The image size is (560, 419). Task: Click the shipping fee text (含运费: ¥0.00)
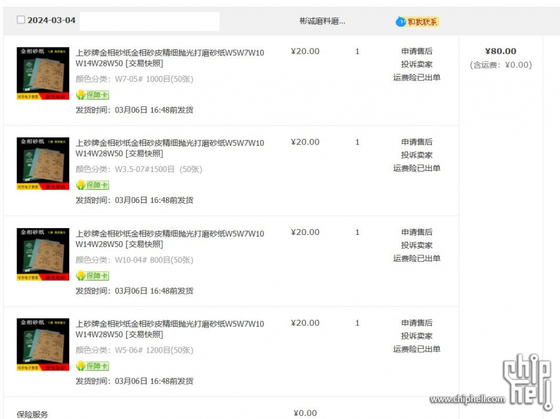click(x=501, y=65)
